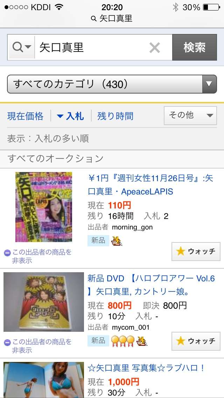Tap the magnifier icon in the browser title bar
This screenshot has width=224, height=398.
(x=93, y=19)
